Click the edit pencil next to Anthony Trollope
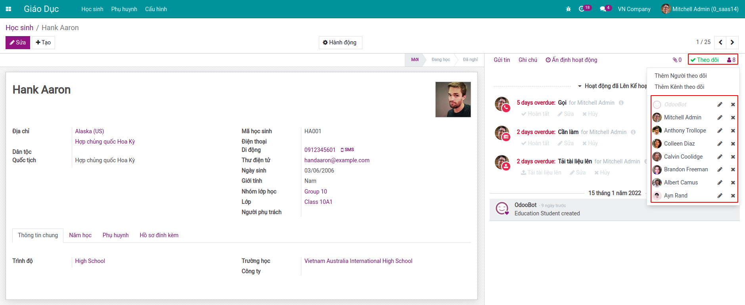The width and height of the screenshot is (745, 305). click(x=720, y=130)
